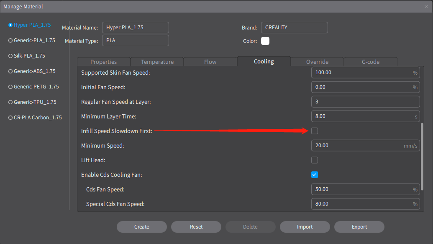The image size is (433, 244).
Task: Close the Manage Material dialog
Action: 426,7
